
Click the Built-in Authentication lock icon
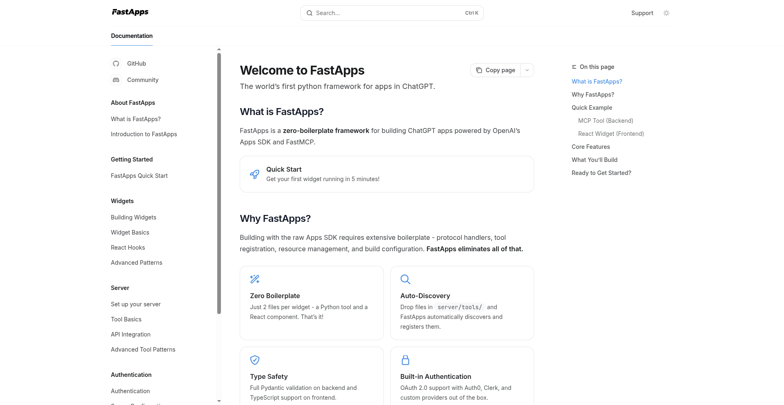(x=405, y=360)
